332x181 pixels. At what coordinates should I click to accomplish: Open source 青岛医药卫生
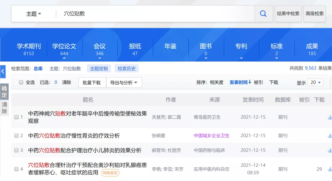(207, 117)
